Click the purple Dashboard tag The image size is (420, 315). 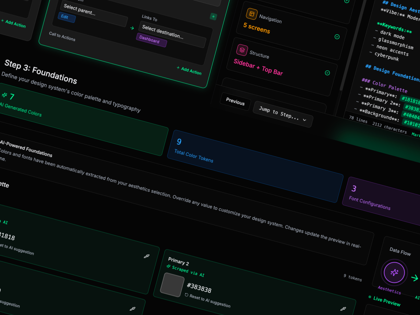pyautogui.click(x=151, y=40)
